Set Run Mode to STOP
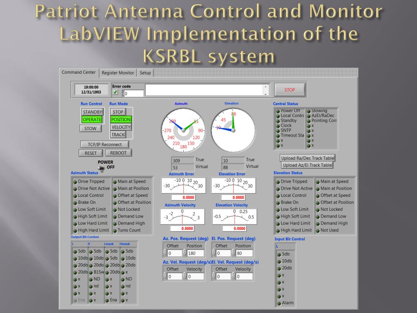 118,112
